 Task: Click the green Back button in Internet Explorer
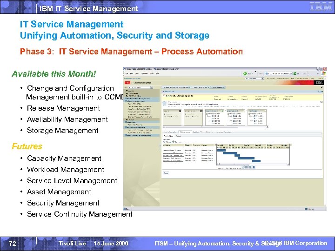245,73
